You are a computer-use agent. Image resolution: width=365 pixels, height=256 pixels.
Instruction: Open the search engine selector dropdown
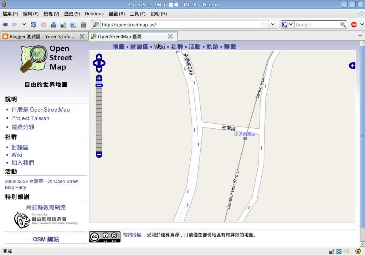pyautogui.click(x=287, y=25)
